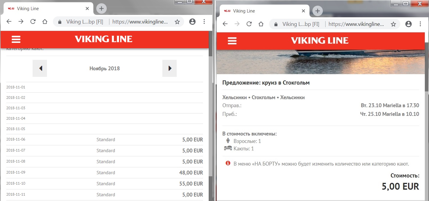429x201 pixels.
Task: Click date row 2018-11-03
Action: click(x=105, y=108)
